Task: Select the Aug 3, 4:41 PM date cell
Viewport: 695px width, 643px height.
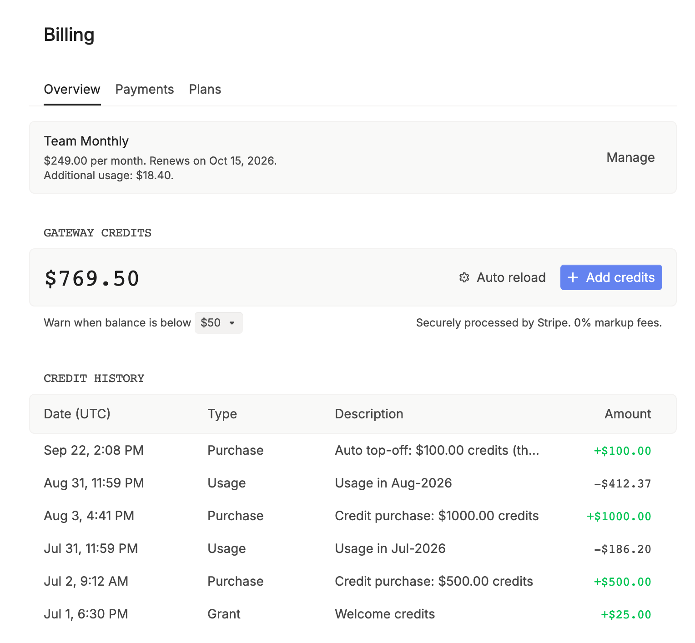Action: click(x=89, y=516)
